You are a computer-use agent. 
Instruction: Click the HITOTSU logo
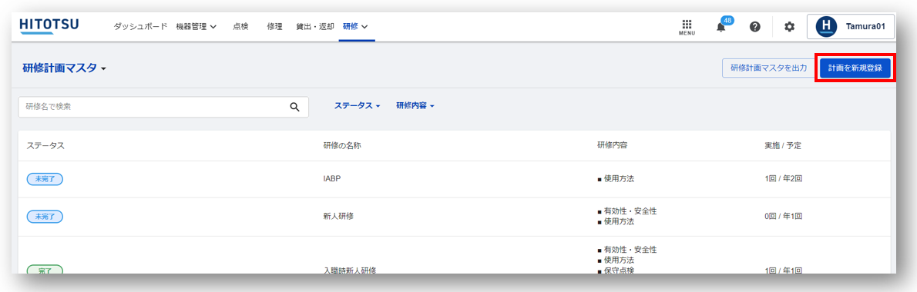49,26
